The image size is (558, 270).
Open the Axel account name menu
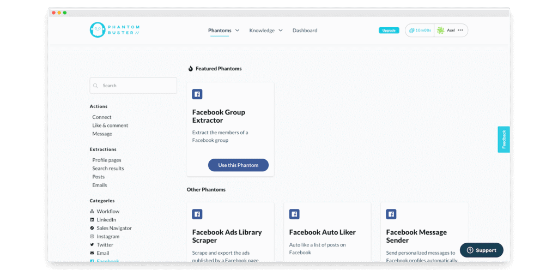click(x=451, y=31)
